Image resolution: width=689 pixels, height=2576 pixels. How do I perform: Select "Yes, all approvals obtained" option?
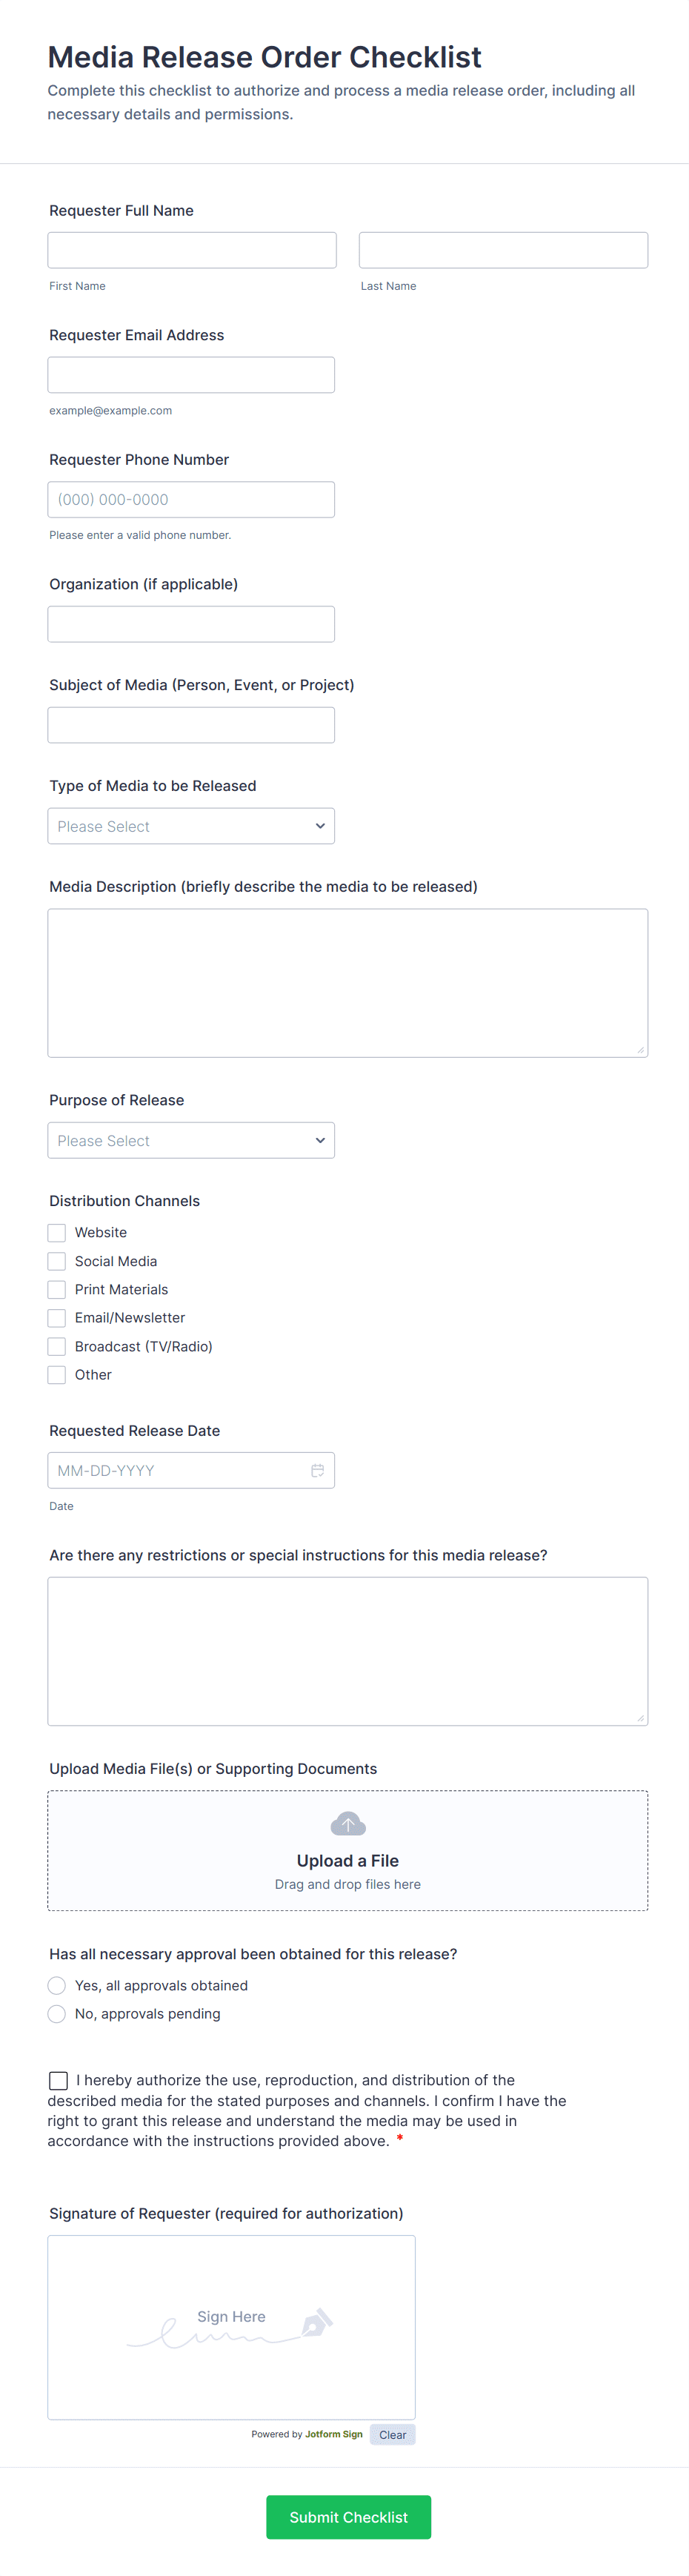coord(57,1985)
